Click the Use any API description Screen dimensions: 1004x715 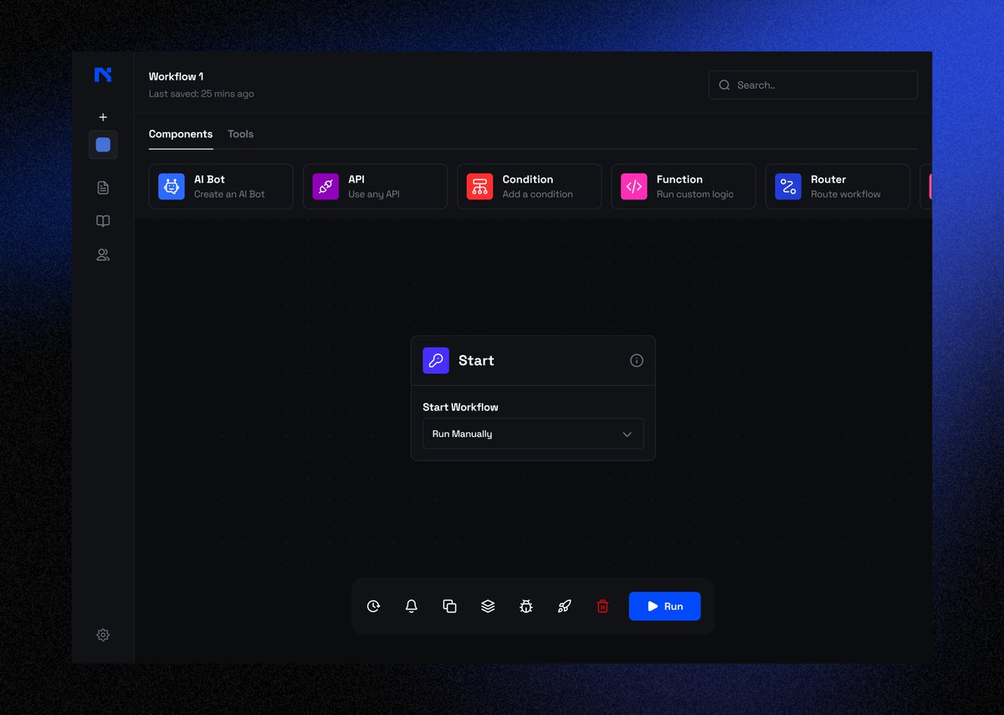tap(374, 194)
